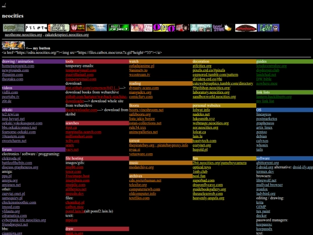Visit peertube.tv under videos
Image resolution: width=313 pixels, height=235 pixels.
click(x=10, y=97)
